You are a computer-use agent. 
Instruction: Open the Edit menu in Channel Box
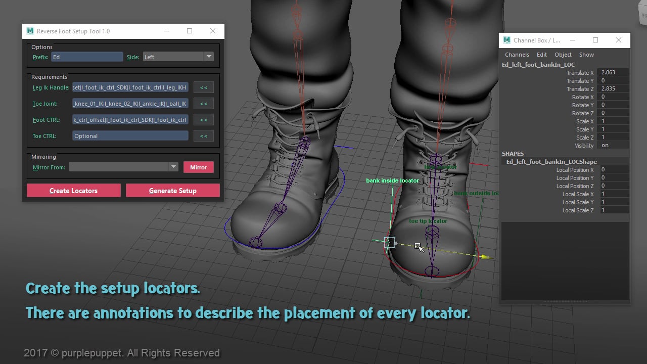click(x=541, y=55)
